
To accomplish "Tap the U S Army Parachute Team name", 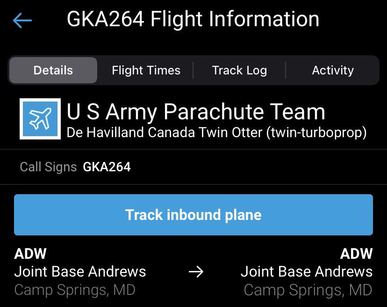I will click(196, 112).
